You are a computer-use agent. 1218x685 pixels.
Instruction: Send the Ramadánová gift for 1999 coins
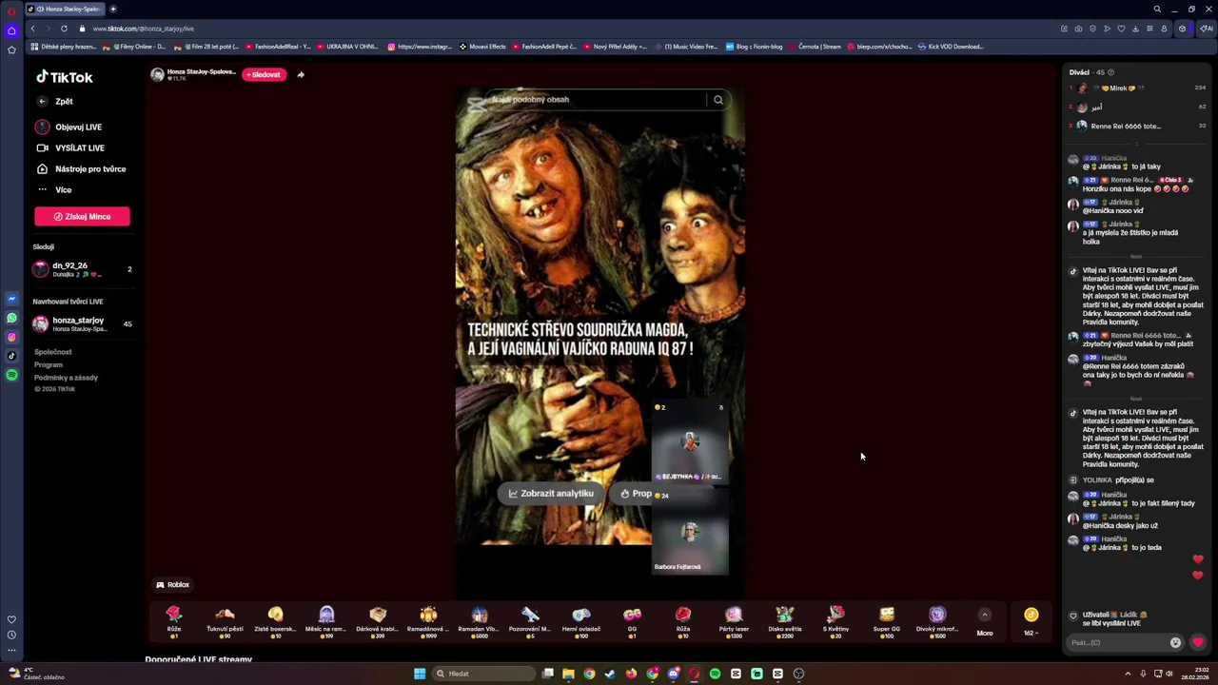pos(428,622)
